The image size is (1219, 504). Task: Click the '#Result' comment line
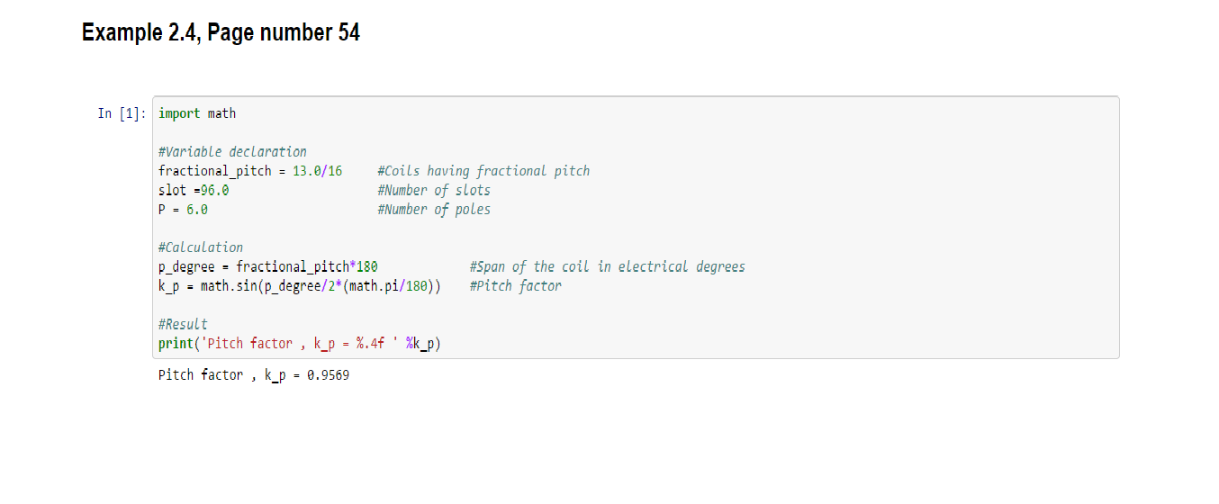(183, 324)
